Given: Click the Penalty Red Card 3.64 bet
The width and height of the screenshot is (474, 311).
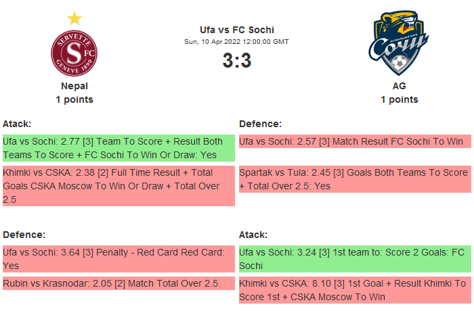Looking at the screenshot, I should click(x=118, y=259).
